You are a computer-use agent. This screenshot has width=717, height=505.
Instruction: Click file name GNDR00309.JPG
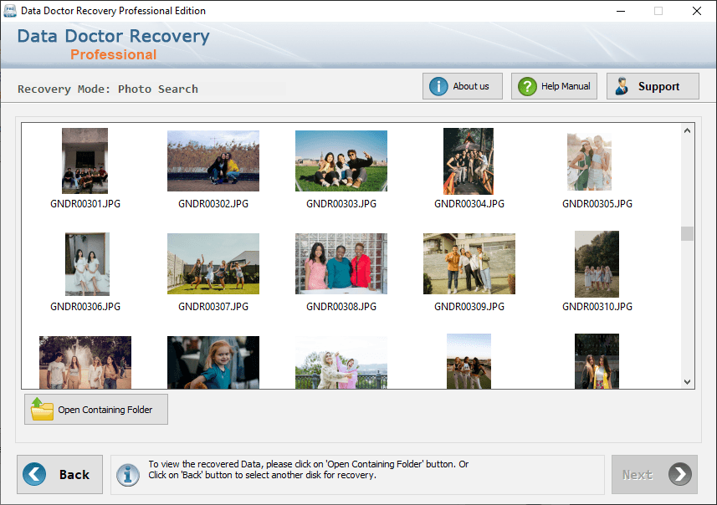coord(469,307)
